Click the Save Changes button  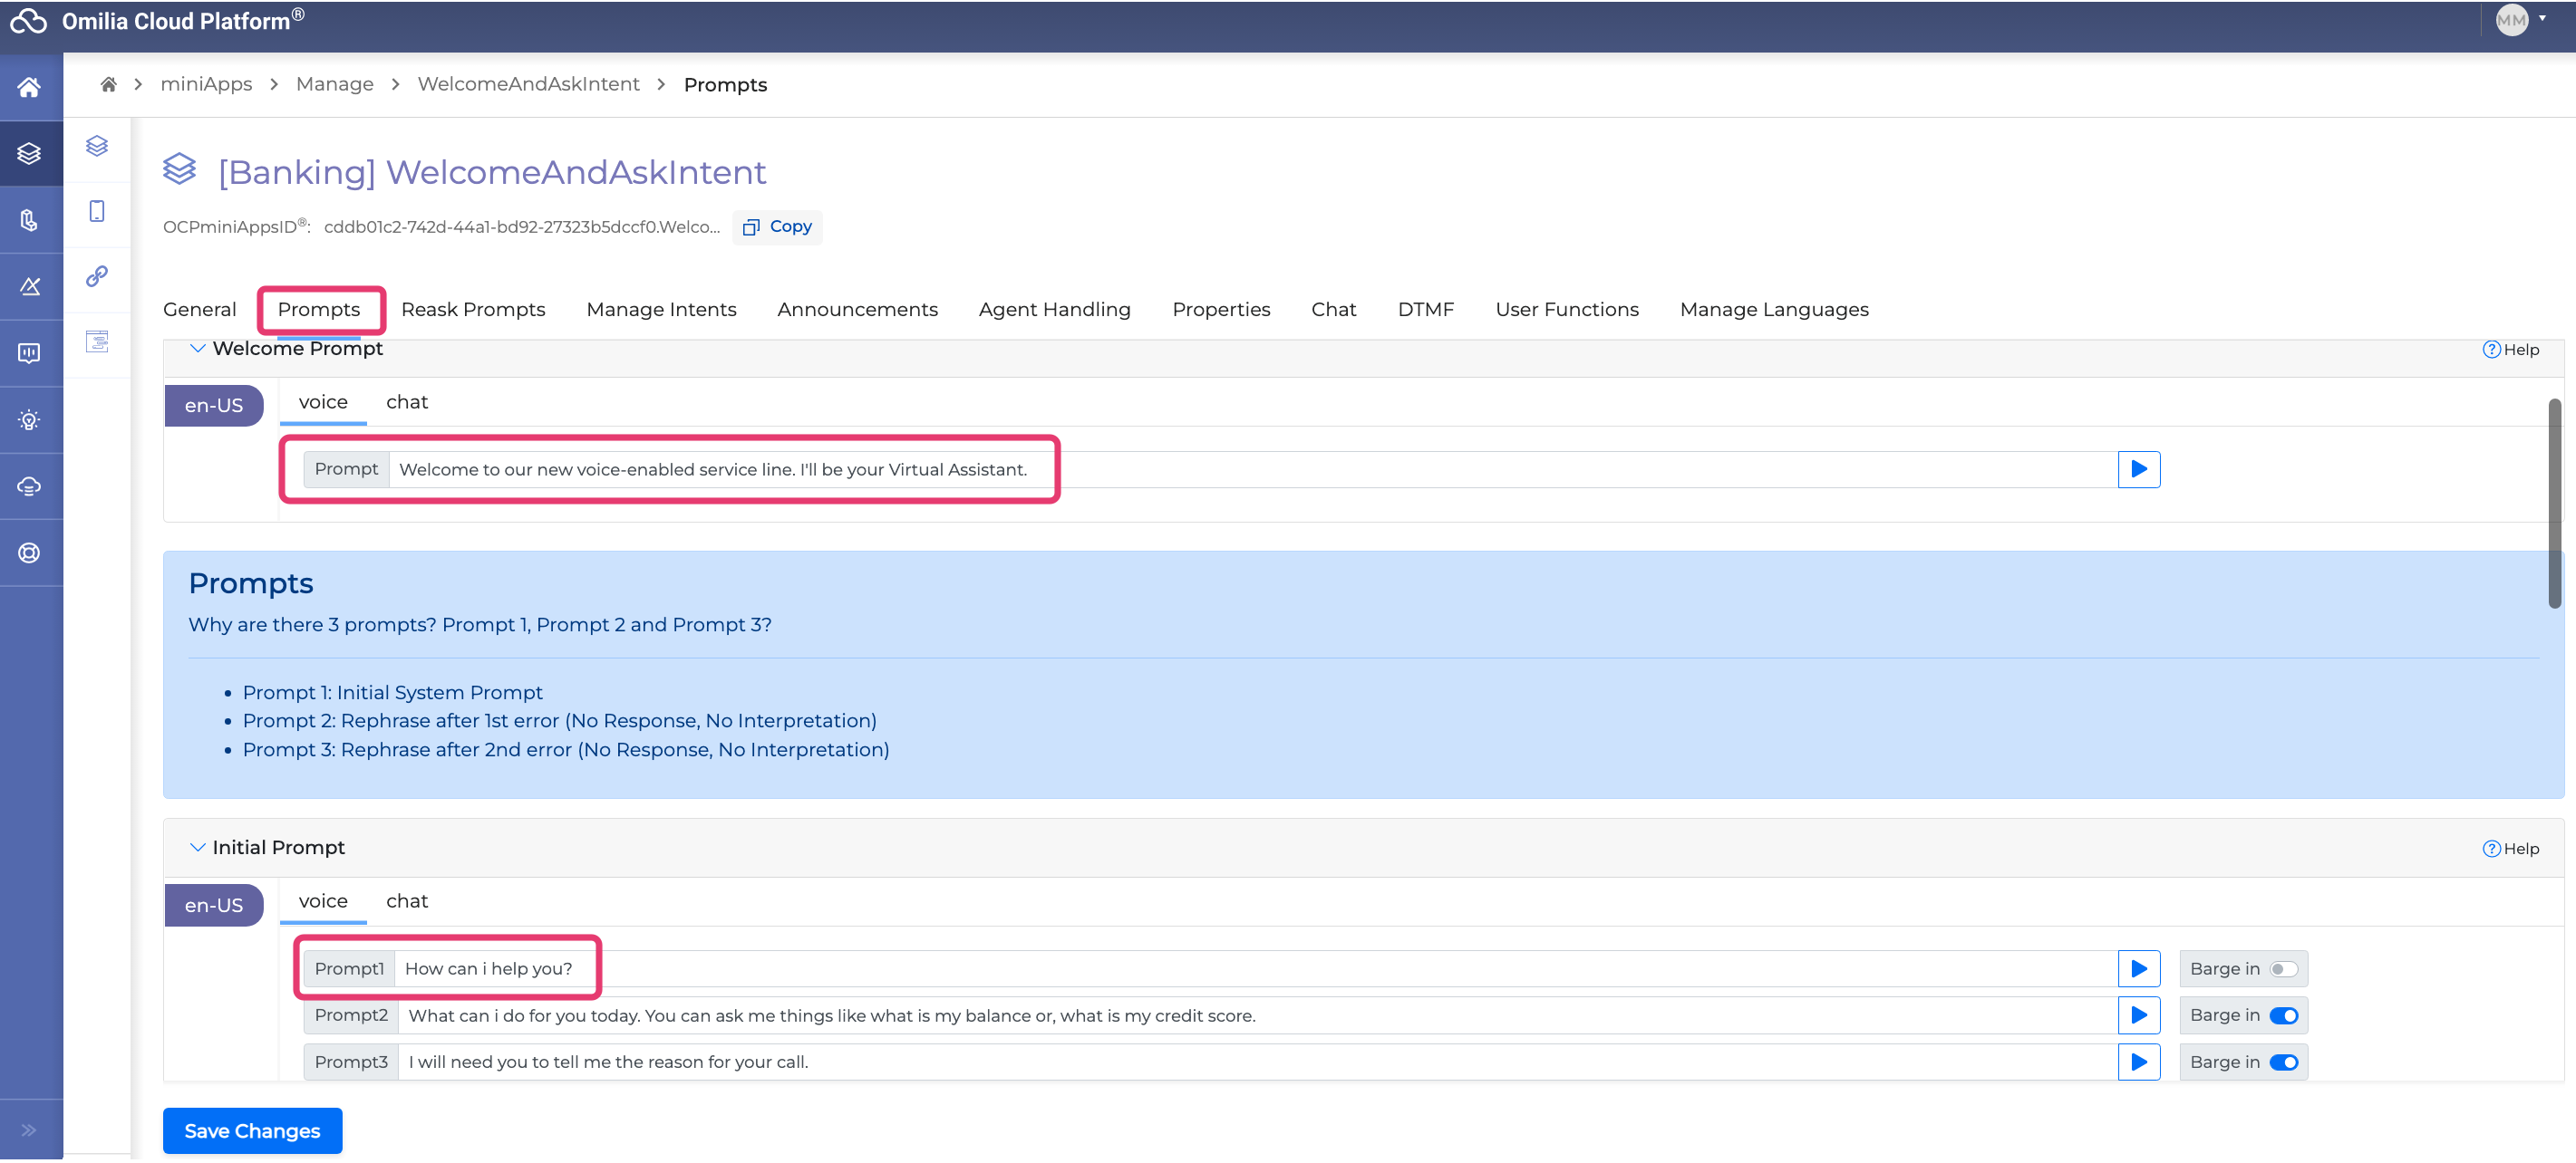click(252, 1131)
